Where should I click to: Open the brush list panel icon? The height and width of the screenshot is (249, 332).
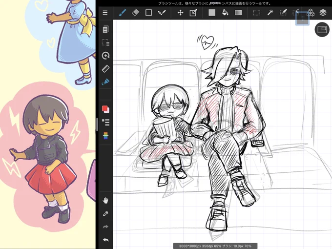pyautogui.click(x=105, y=122)
